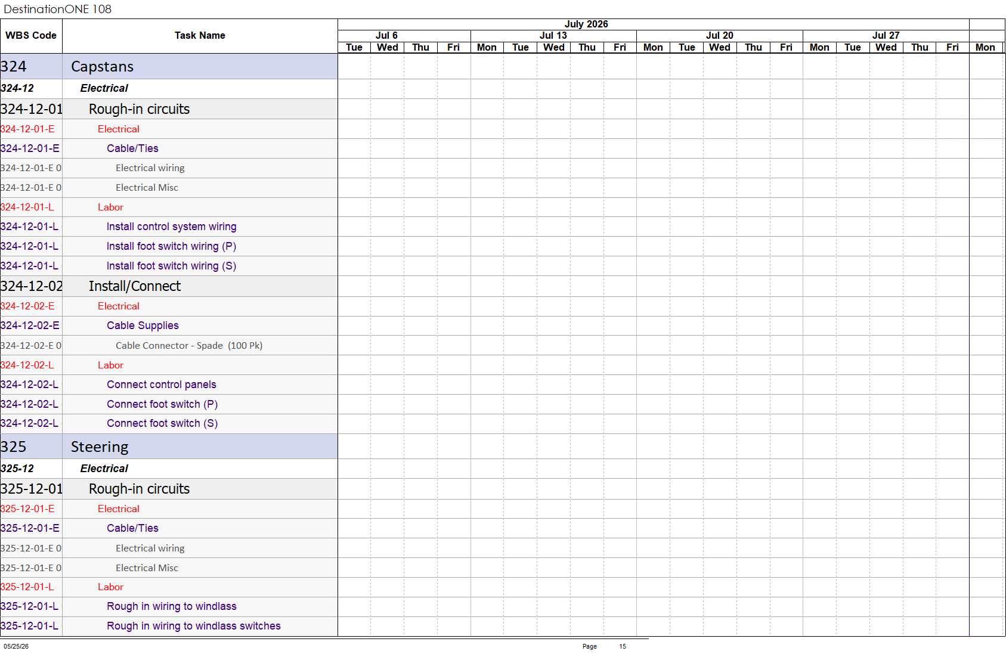Select the Install/Connect task
This screenshot has height=654, width=1006.
[135, 286]
